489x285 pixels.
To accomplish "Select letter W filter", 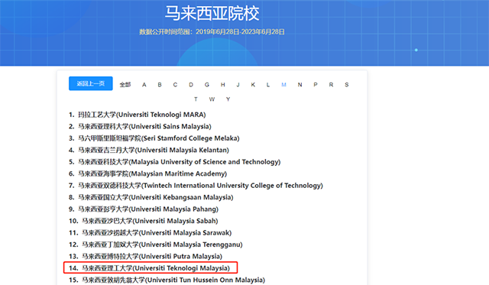I will (212, 99).
